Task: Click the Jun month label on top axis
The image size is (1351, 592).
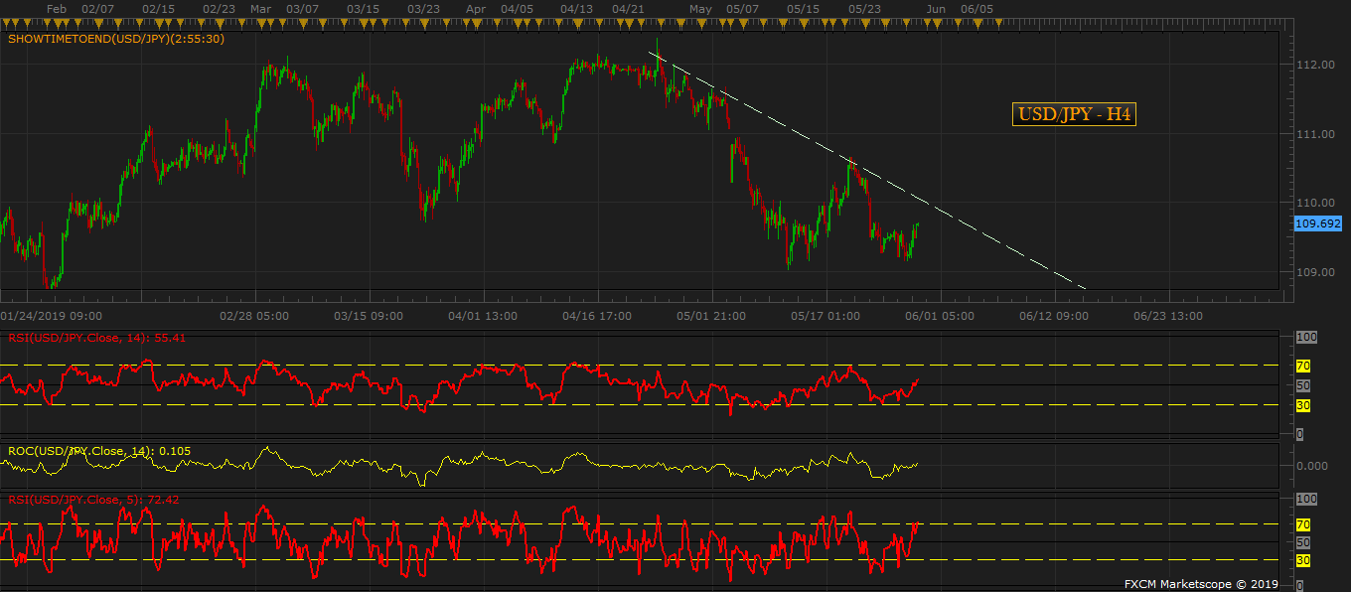Action: (x=936, y=8)
